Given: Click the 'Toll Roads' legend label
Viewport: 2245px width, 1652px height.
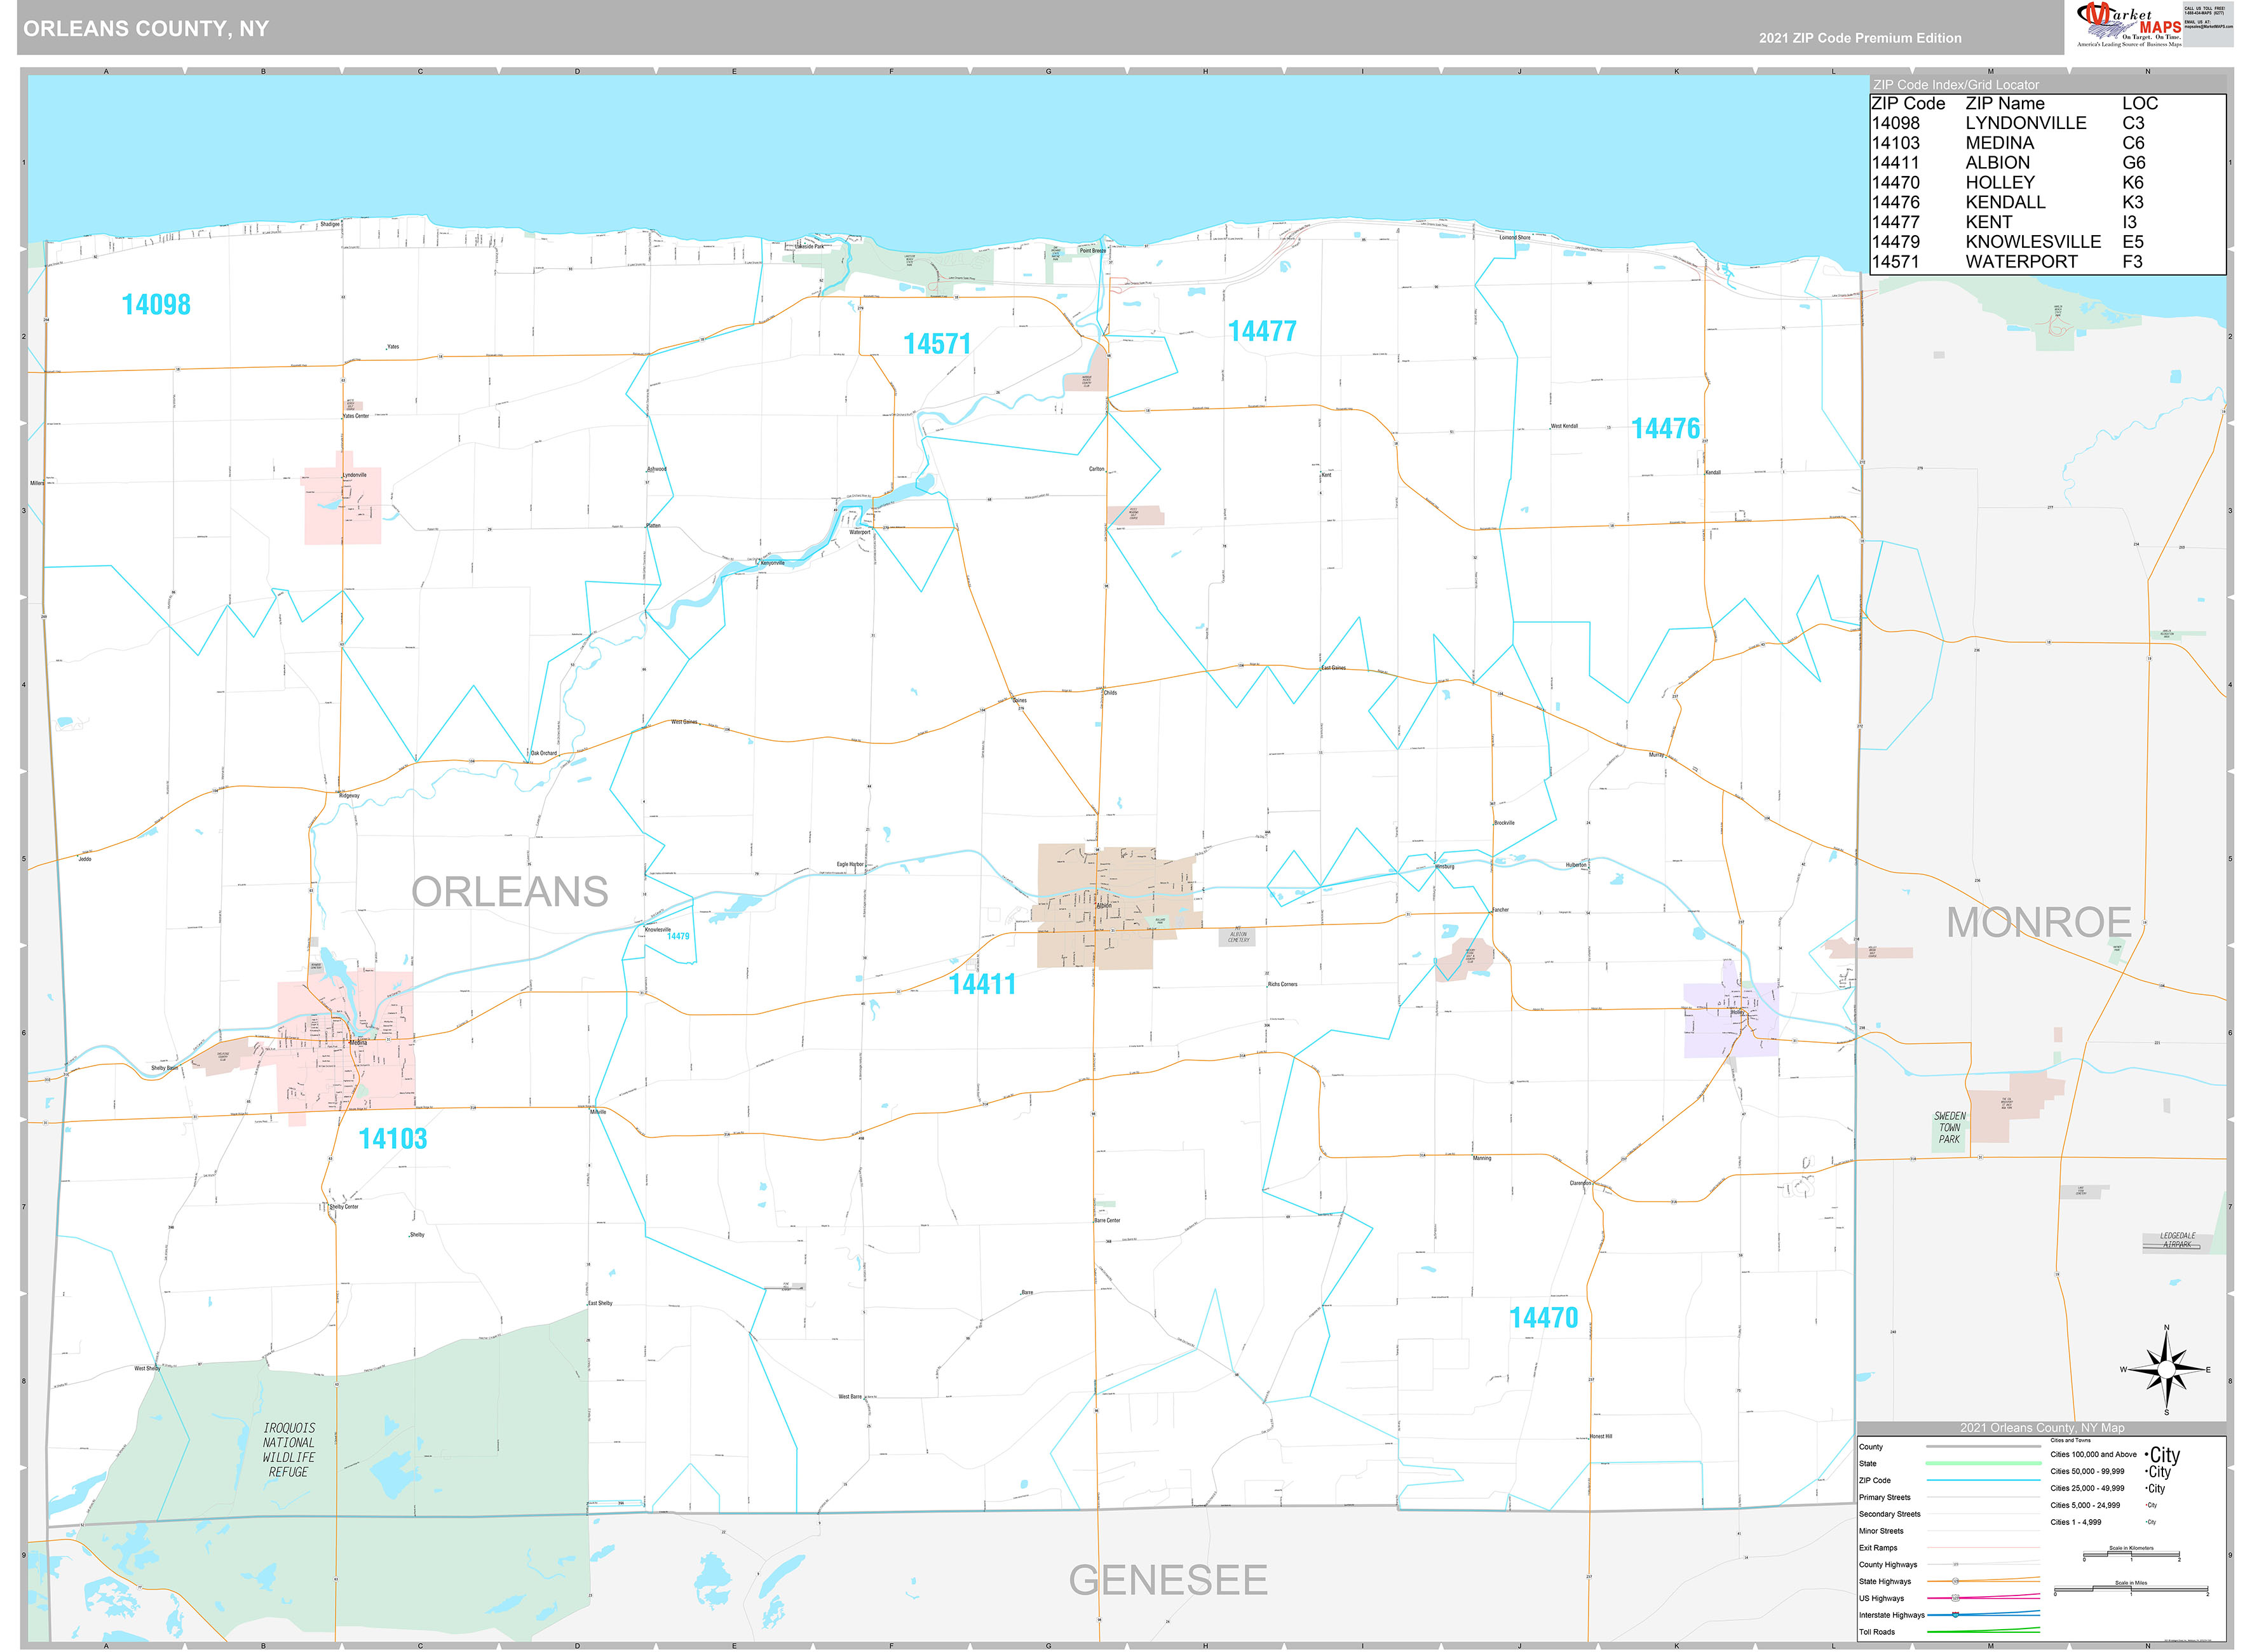Looking at the screenshot, I should [x=1877, y=1632].
